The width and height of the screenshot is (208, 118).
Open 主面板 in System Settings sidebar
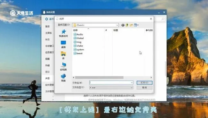pos(49,33)
